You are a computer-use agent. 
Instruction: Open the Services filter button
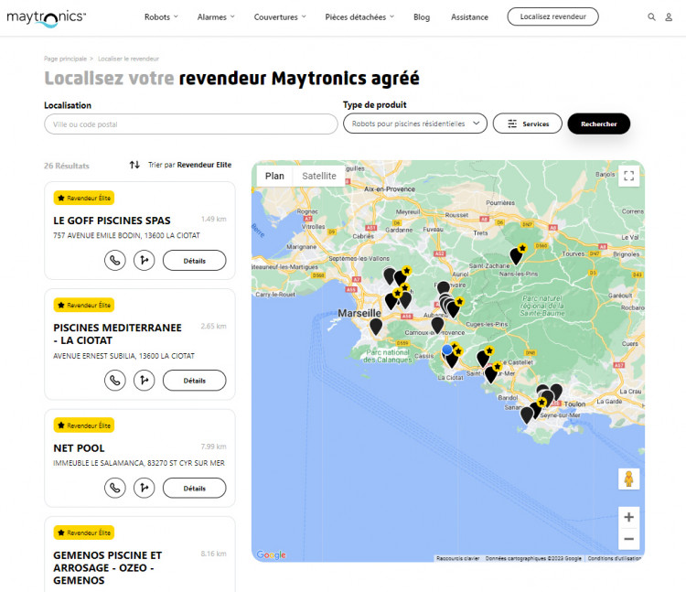pyautogui.click(x=528, y=124)
